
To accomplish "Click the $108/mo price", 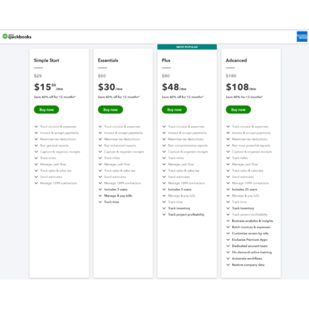I will tap(241, 87).
